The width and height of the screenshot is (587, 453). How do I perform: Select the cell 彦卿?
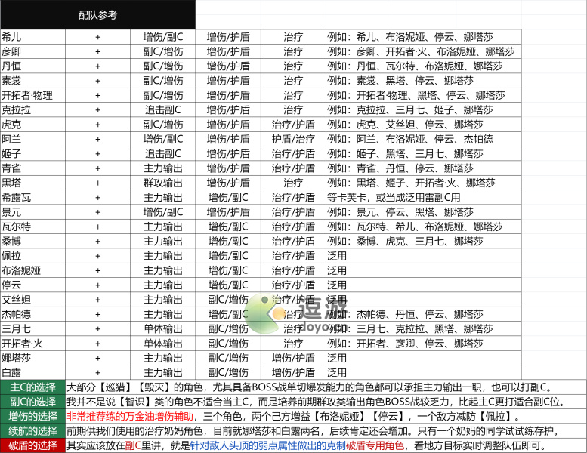coord(33,51)
